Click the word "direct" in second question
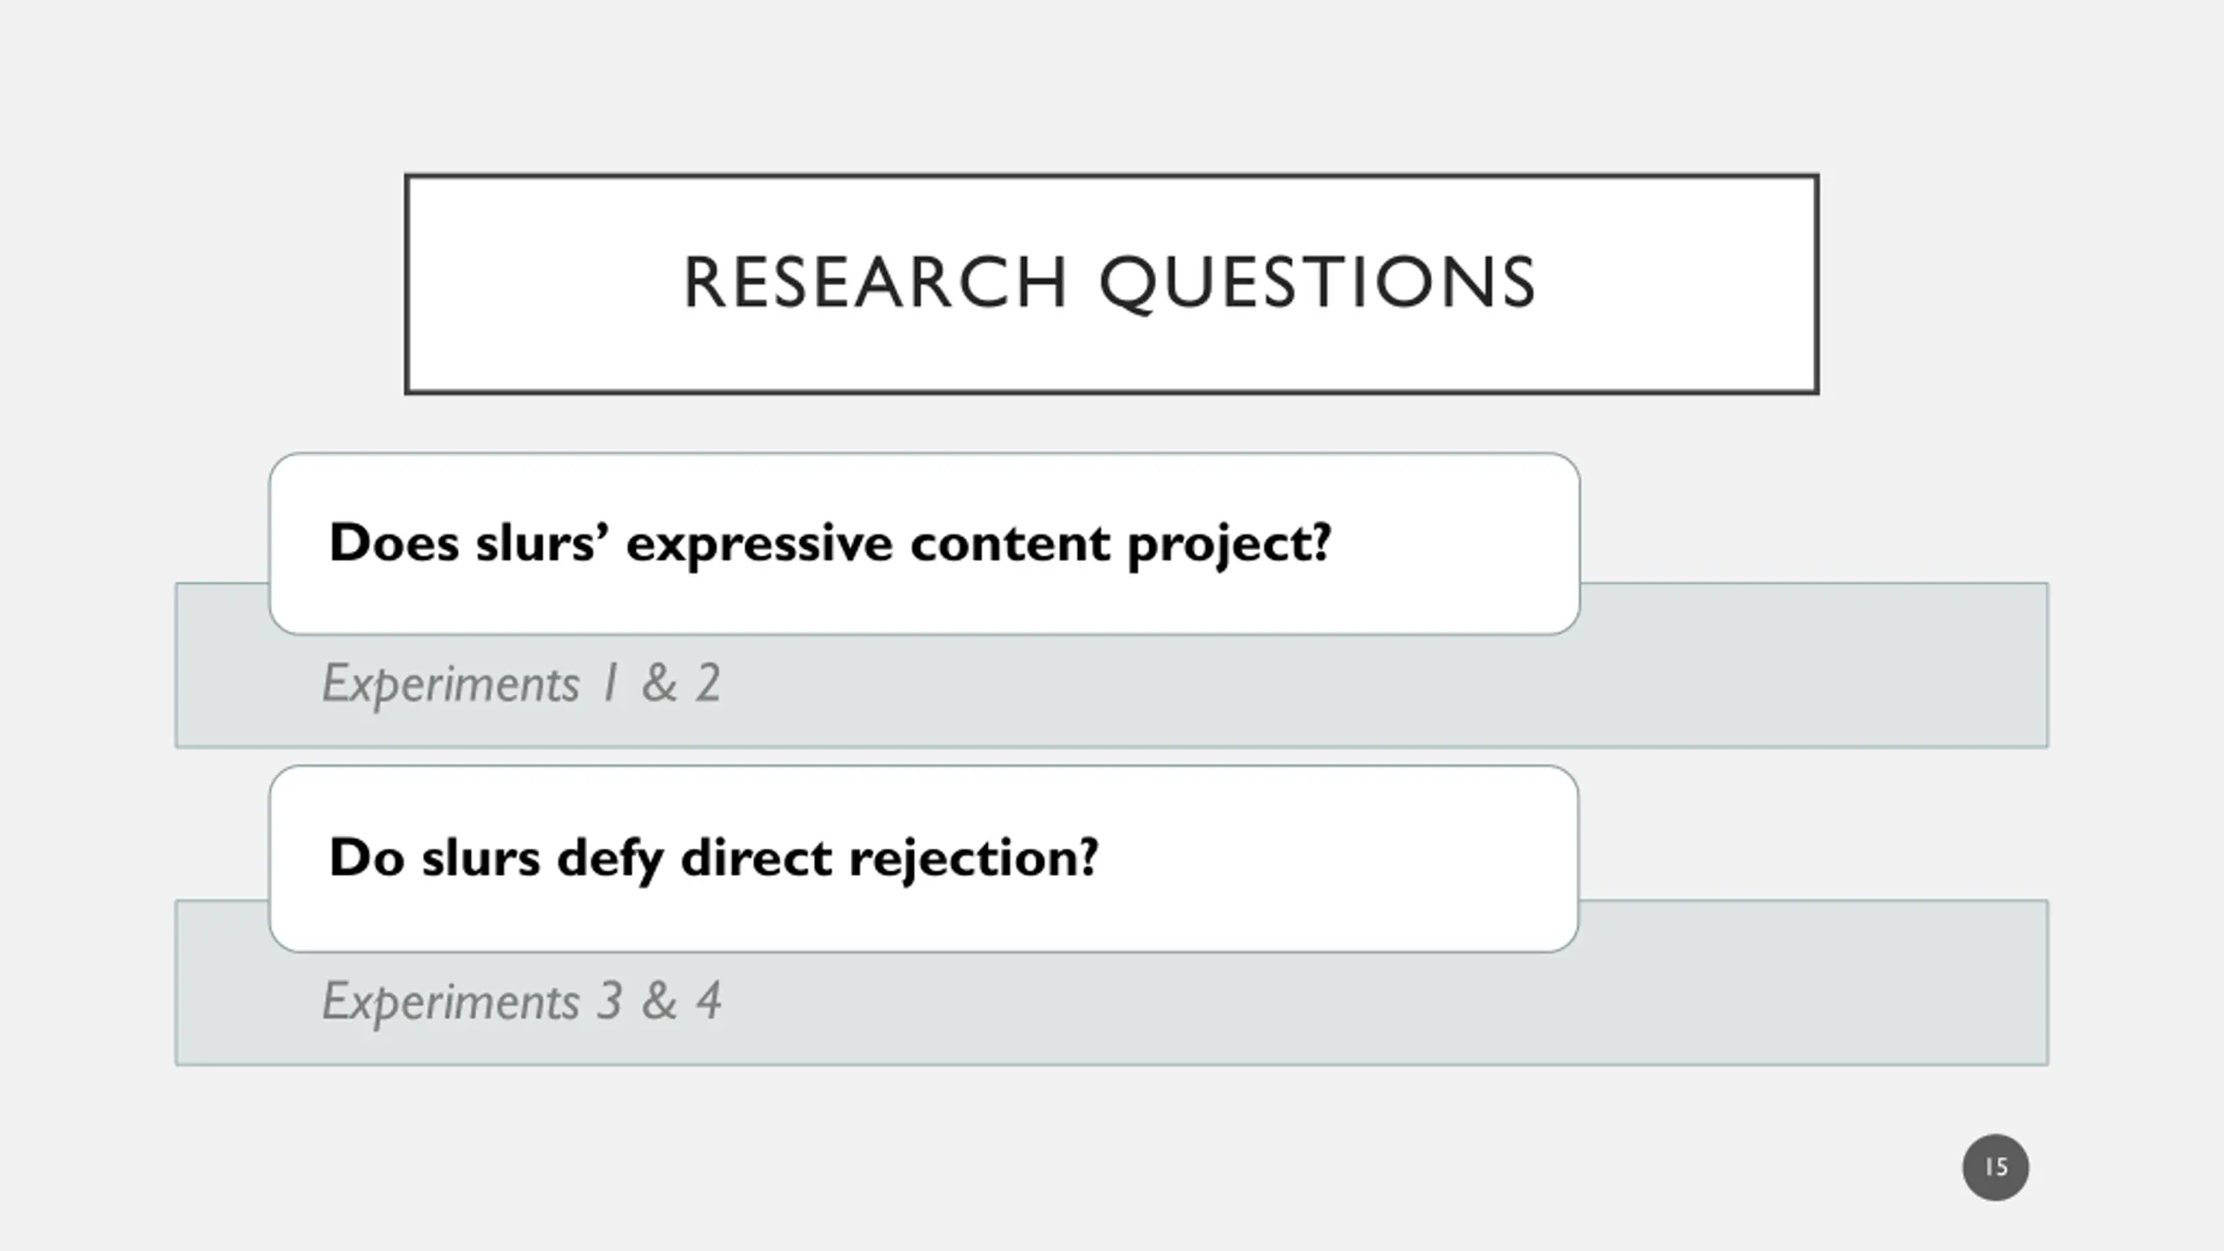Image resolution: width=2224 pixels, height=1251 pixels. (x=756, y=858)
